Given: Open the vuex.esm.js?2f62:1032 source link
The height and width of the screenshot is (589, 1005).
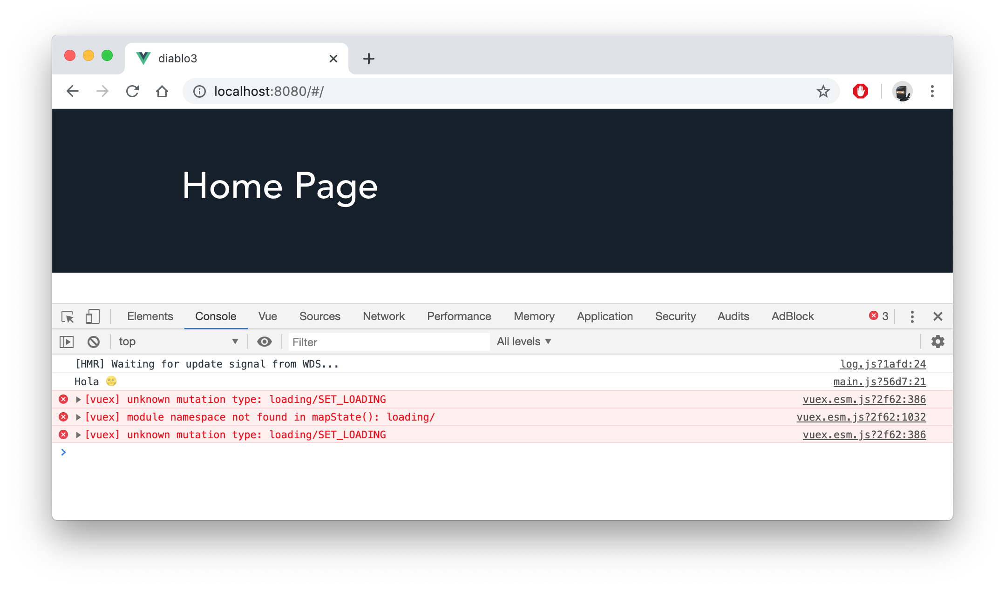Looking at the screenshot, I should [x=861, y=417].
